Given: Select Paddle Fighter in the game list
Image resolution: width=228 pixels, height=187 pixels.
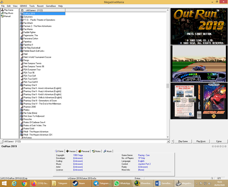Looking at the screenshot, I should coord(29,32).
